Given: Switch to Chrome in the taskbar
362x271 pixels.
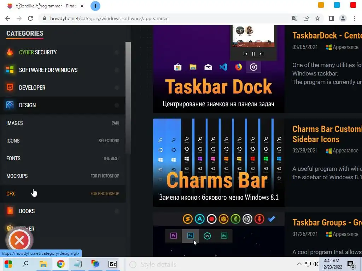Looking at the screenshot, I should (x=60, y=264).
